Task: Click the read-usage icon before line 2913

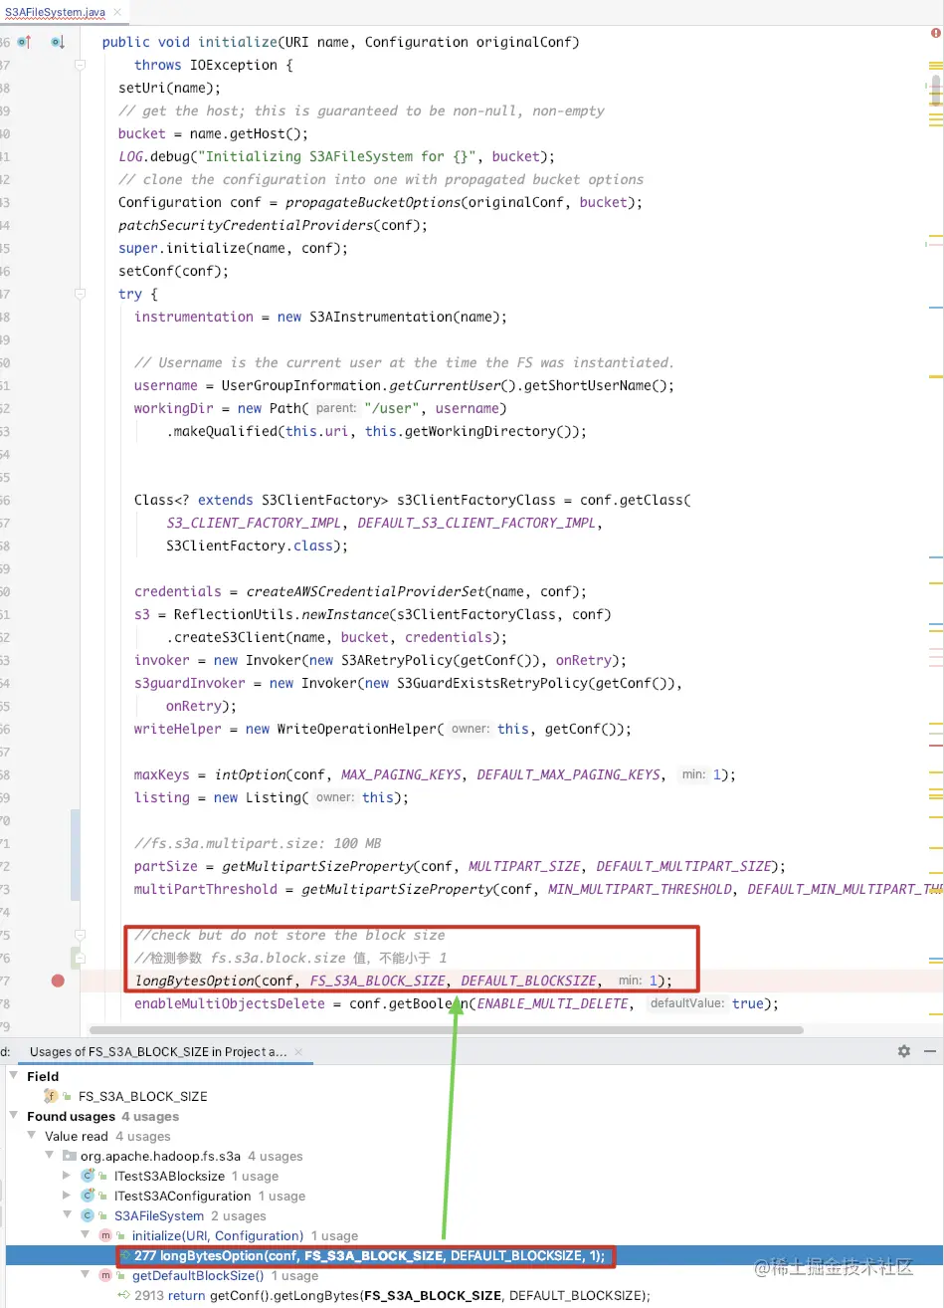Action: point(123,1295)
